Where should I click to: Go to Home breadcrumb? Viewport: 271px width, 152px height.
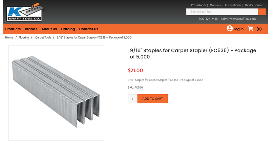(x=9, y=37)
